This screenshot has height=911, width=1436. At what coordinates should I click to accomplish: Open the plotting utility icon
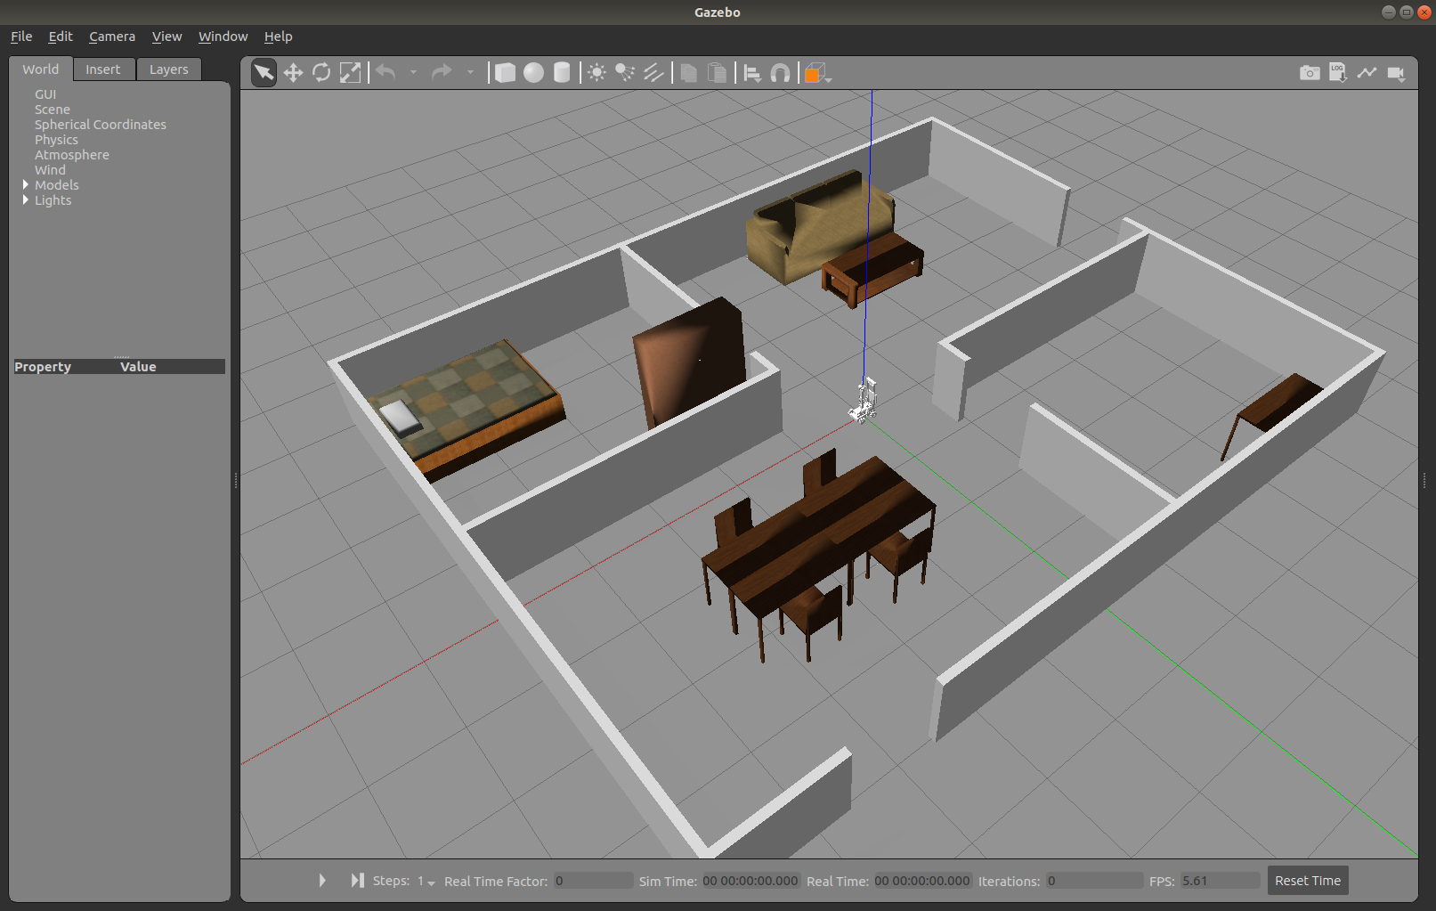pos(1367,72)
